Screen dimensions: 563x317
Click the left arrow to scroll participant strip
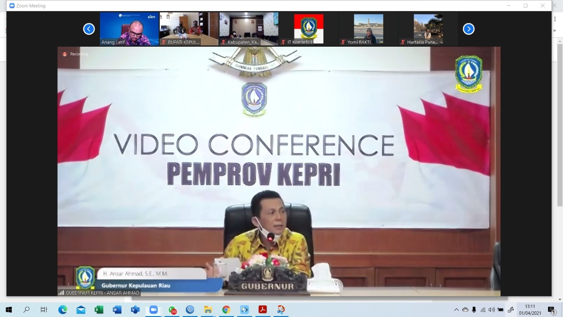click(89, 29)
